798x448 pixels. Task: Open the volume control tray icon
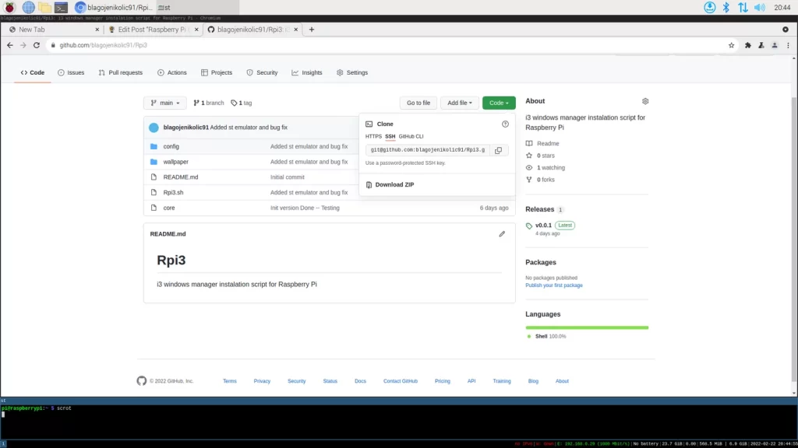(x=759, y=7)
